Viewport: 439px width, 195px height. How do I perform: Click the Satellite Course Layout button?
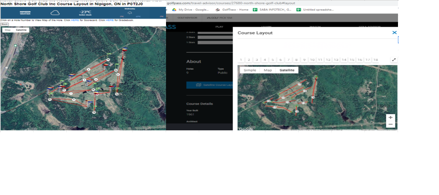tap(210, 85)
